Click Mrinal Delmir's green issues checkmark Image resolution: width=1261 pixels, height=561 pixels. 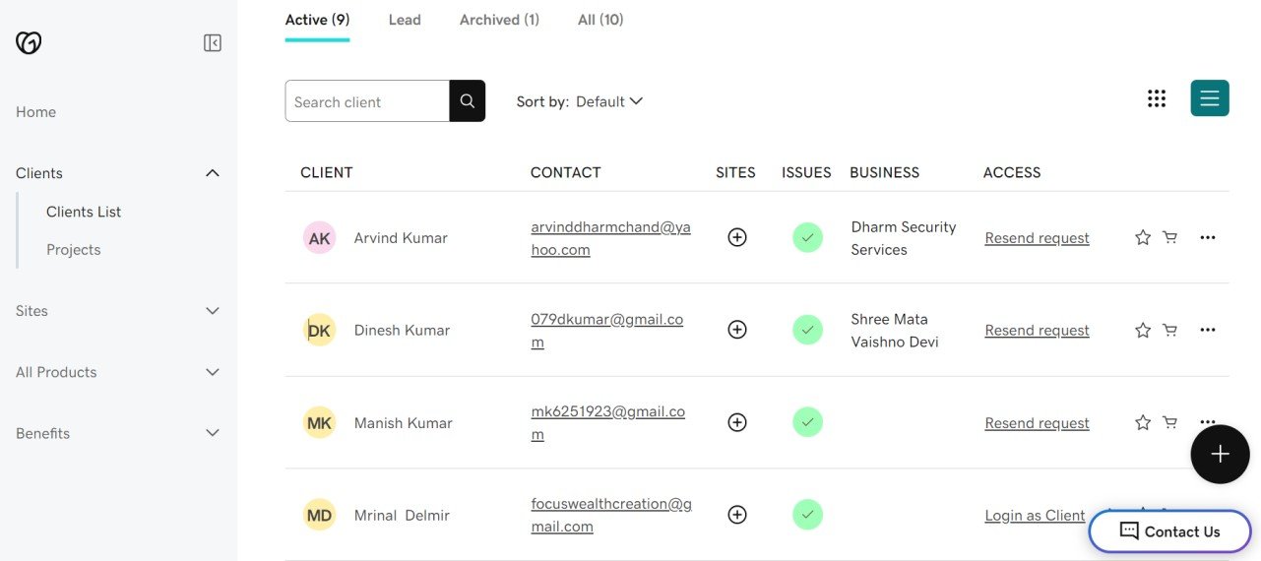(x=807, y=515)
